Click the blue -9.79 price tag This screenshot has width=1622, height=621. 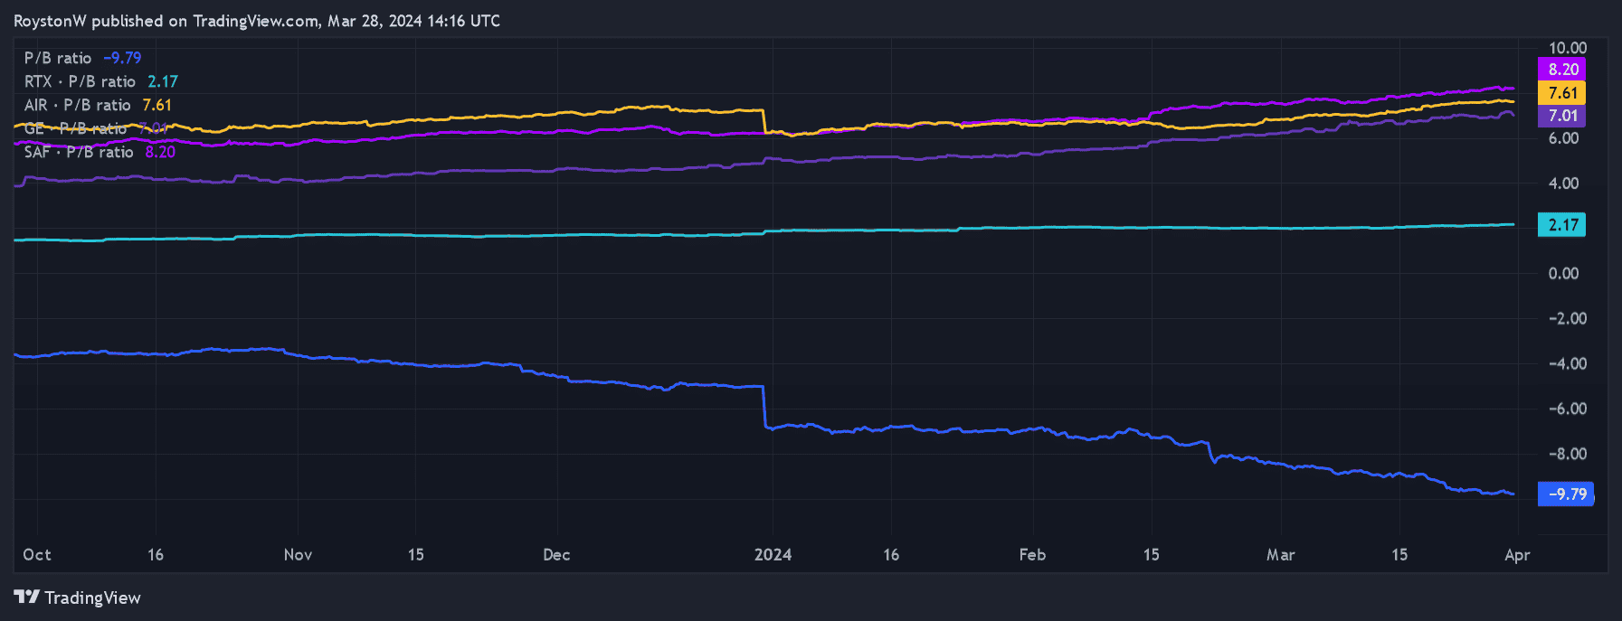[1566, 494]
